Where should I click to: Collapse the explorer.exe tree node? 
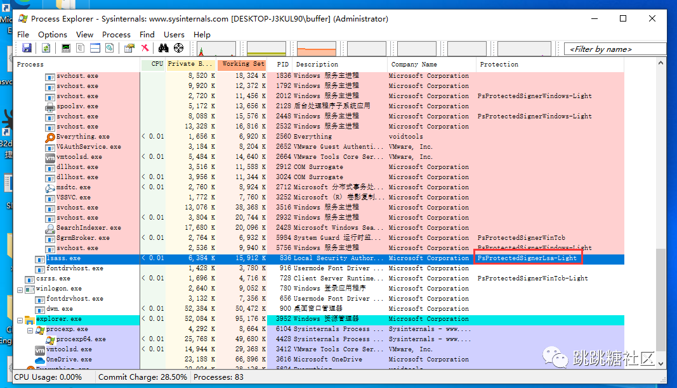click(20, 320)
